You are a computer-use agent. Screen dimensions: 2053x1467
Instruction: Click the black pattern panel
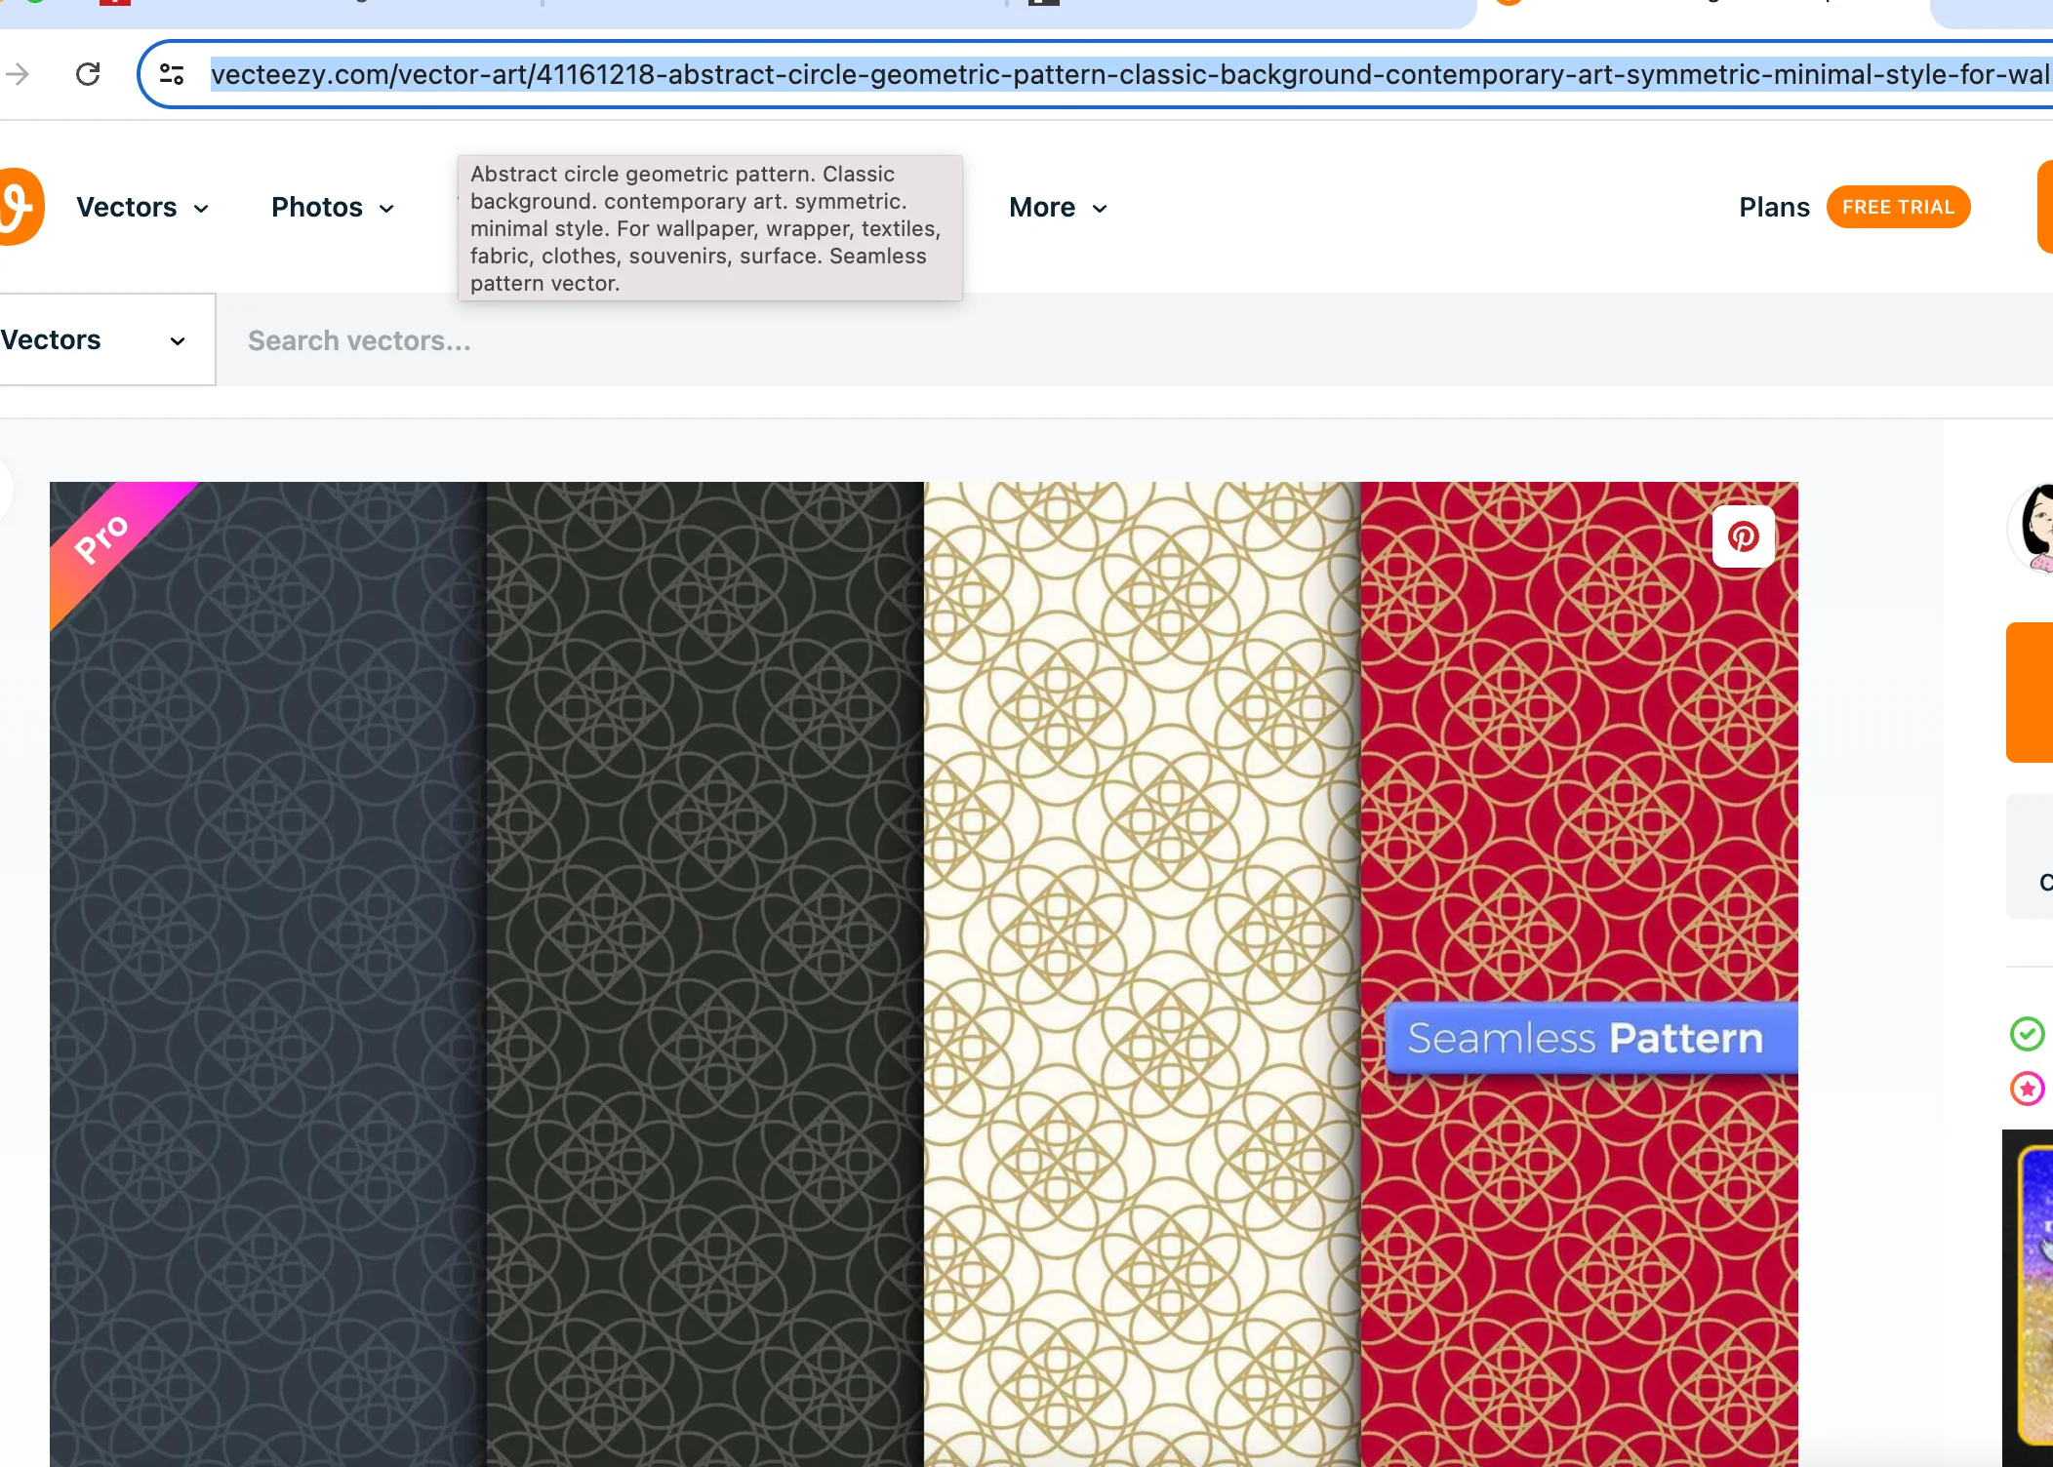[x=705, y=974]
